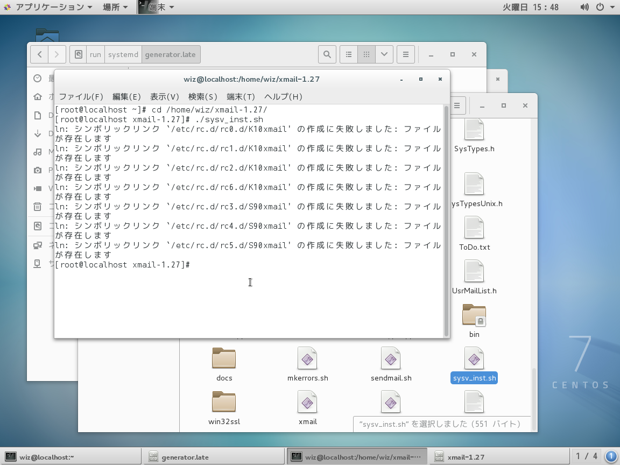Image resolution: width=620 pixels, height=465 pixels.
Task: Select the ToDo.txt file
Action: click(x=474, y=234)
